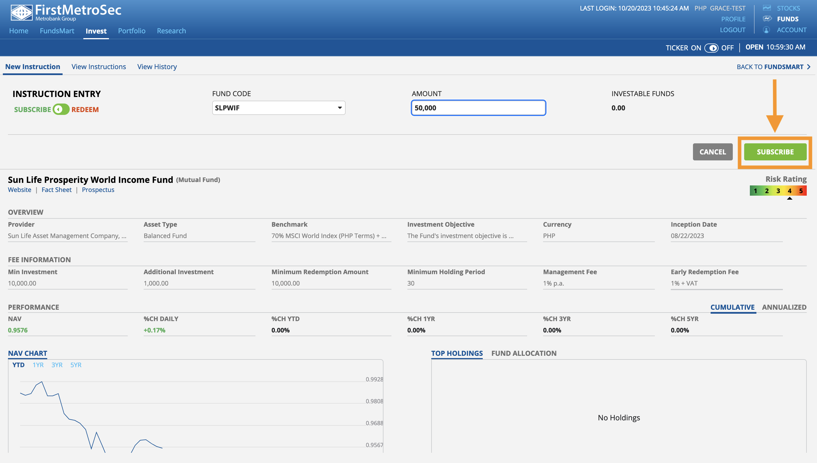Open the Stocks chart icon
This screenshot has width=817, height=463.
pyautogui.click(x=767, y=8)
